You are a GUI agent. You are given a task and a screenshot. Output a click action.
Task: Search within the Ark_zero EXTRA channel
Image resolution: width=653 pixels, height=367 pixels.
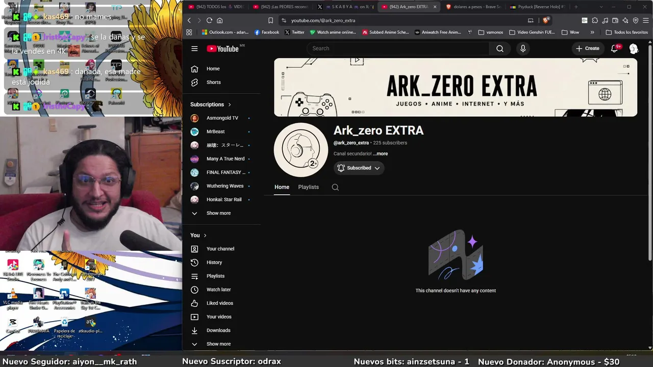pos(335,187)
